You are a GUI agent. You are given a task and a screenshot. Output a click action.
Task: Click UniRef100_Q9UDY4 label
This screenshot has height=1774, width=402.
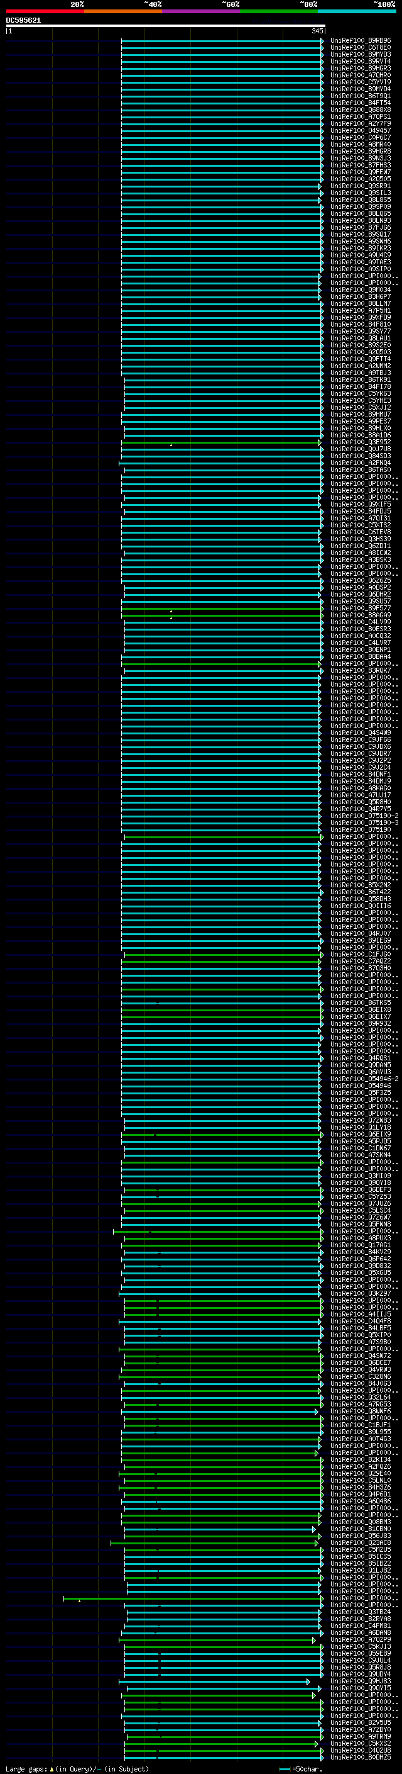[x=361, y=1673]
